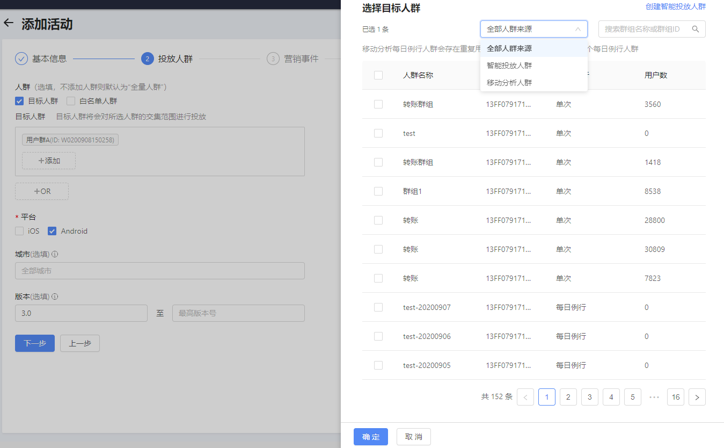Uncheck the Android platform checkbox

(52, 231)
